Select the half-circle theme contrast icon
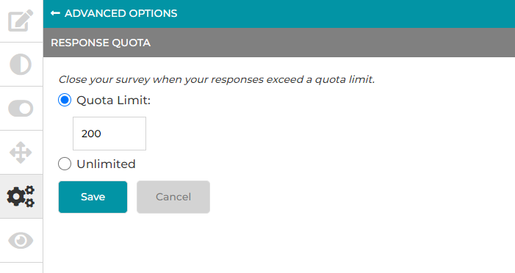515x273 pixels. tap(21, 65)
